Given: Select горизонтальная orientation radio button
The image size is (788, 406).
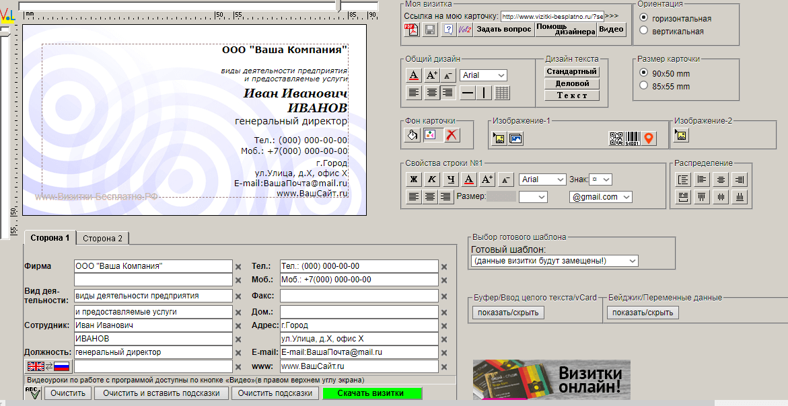Looking at the screenshot, I should click(644, 18).
